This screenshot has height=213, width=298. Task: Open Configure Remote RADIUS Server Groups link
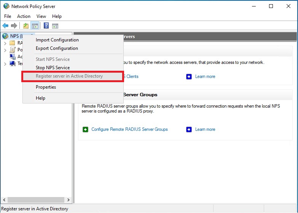129,129
